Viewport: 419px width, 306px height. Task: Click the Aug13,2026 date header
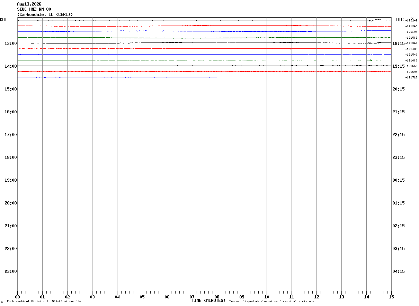[x=29, y=4]
